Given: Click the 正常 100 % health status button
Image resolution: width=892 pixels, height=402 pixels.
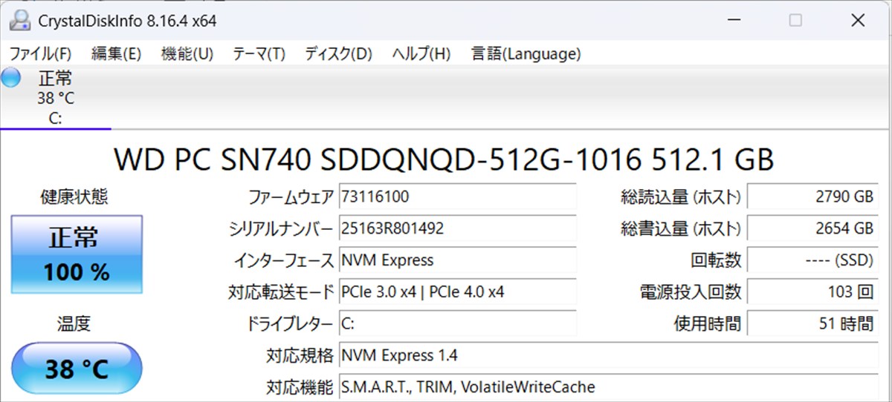Looking at the screenshot, I should pyautogui.click(x=77, y=254).
